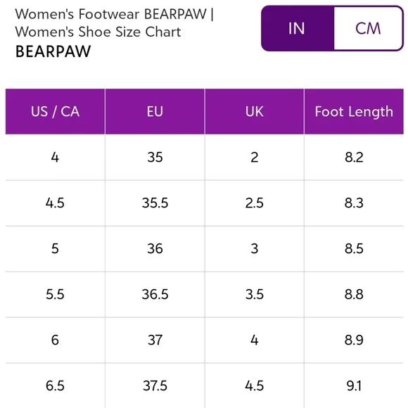The height and width of the screenshot is (408, 408).
Task: Click the Foot Length column header
Action: pyautogui.click(x=354, y=112)
